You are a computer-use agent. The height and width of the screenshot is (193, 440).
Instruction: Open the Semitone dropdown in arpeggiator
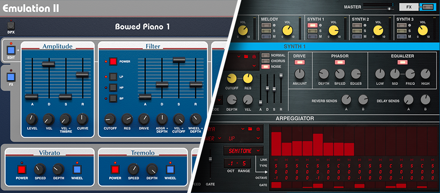click(243, 150)
